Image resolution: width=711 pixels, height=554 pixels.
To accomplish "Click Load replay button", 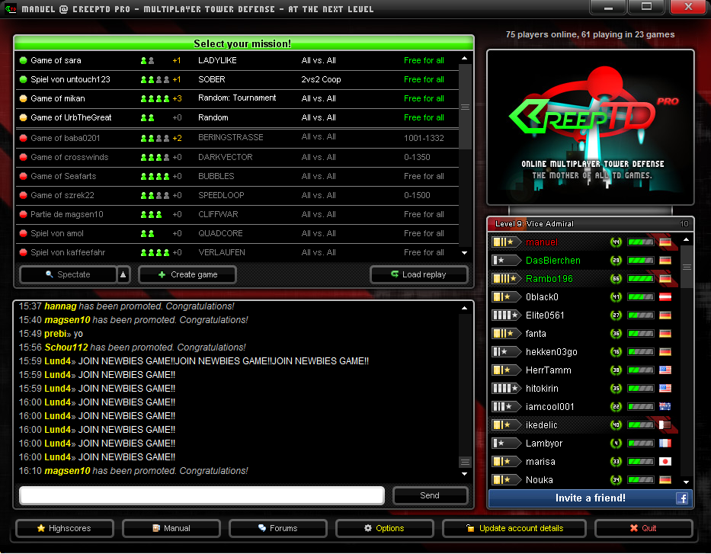I will 418,274.
